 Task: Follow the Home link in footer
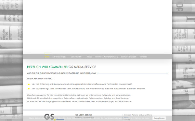pyautogui.click(x=126, y=117)
